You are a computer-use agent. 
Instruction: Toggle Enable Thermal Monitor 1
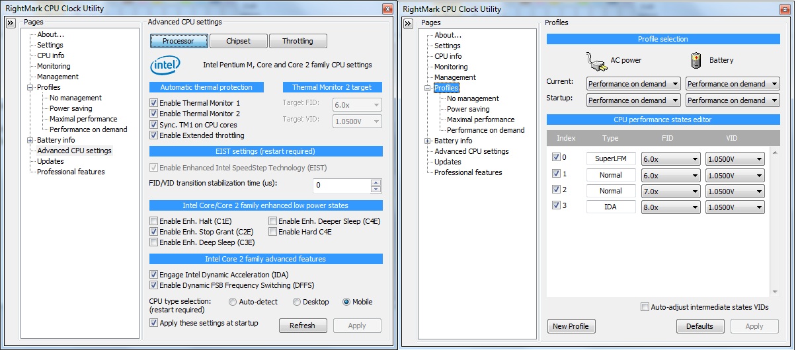pyautogui.click(x=154, y=104)
